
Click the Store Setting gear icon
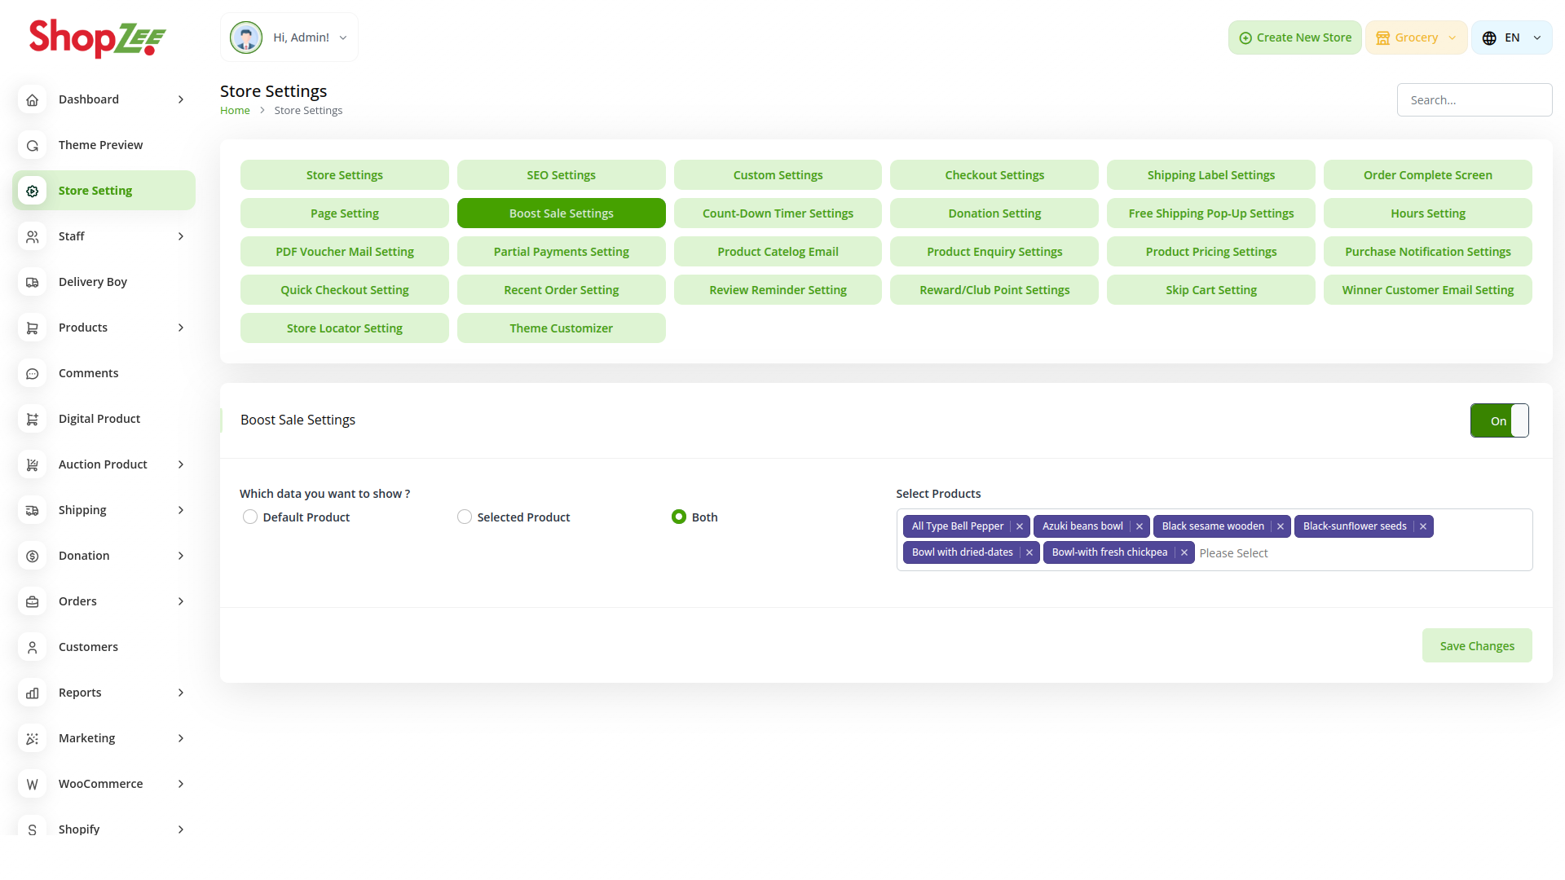click(x=33, y=191)
